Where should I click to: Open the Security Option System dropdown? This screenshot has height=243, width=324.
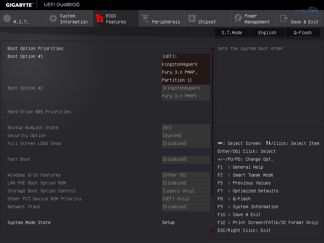[x=186, y=135]
